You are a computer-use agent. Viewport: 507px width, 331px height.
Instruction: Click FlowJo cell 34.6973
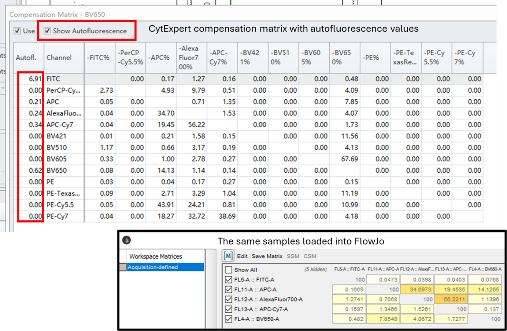pyautogui.click(x=417, y=290)
